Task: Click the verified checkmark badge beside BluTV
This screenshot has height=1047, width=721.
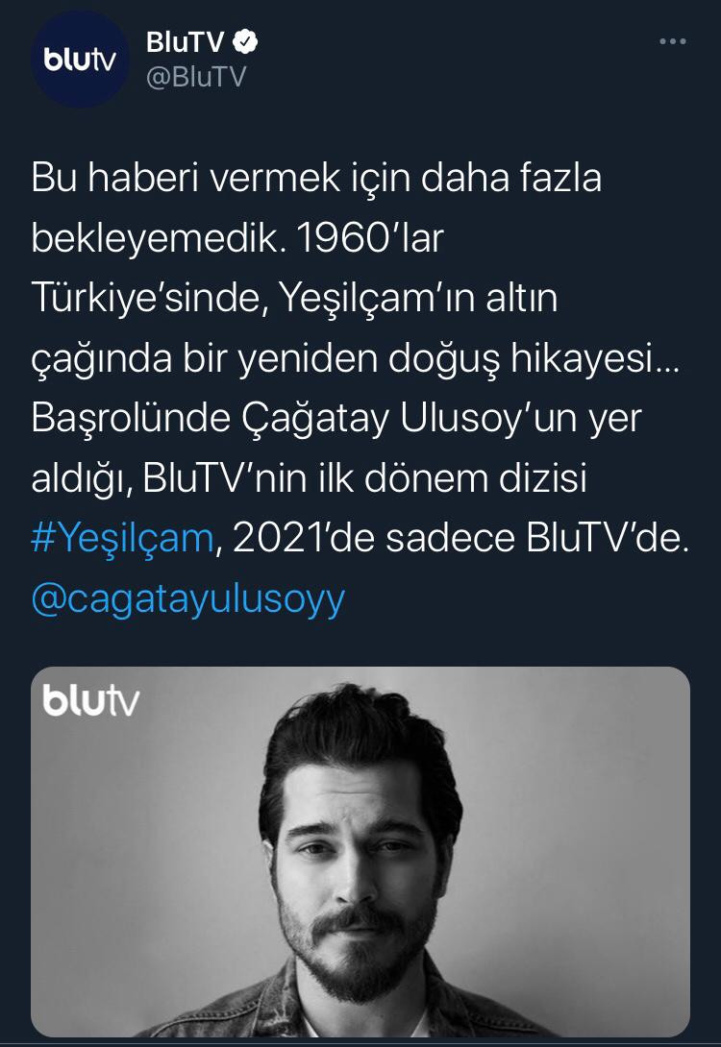Action: (x=245, y=42)
